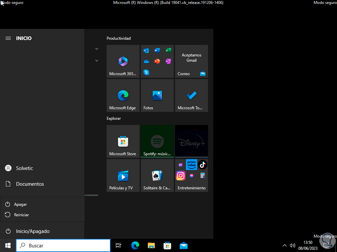Select Apagar in the power menu
Screen dimensions: 337x252
pos(42,204)
